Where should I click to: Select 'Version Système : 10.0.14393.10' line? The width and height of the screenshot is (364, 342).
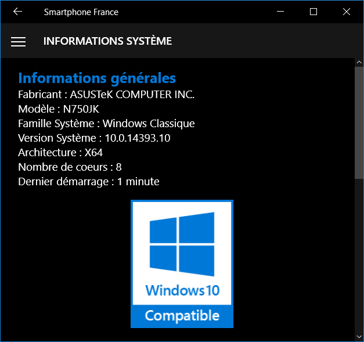click(x=94, y=138)
